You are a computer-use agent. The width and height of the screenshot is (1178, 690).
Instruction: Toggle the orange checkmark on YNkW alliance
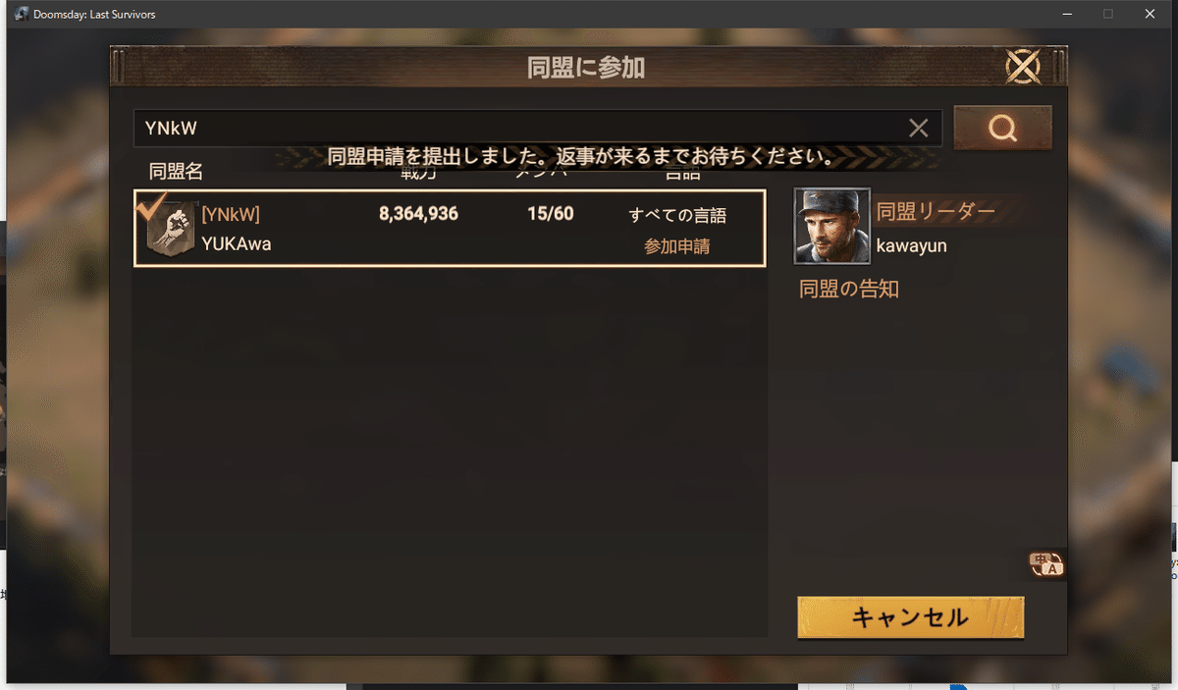click(x=152, y=206)
